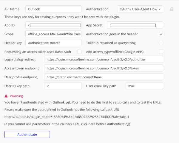Focus the App Secret input
This screenshot has width=179, height=143.
tap(135, 26)
